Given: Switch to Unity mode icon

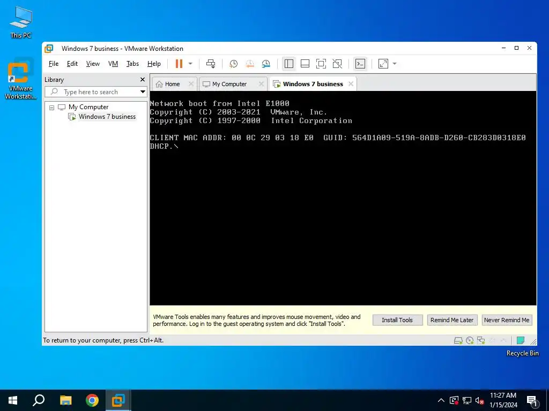Looking at the screenshot, I should tap(337, 64).
